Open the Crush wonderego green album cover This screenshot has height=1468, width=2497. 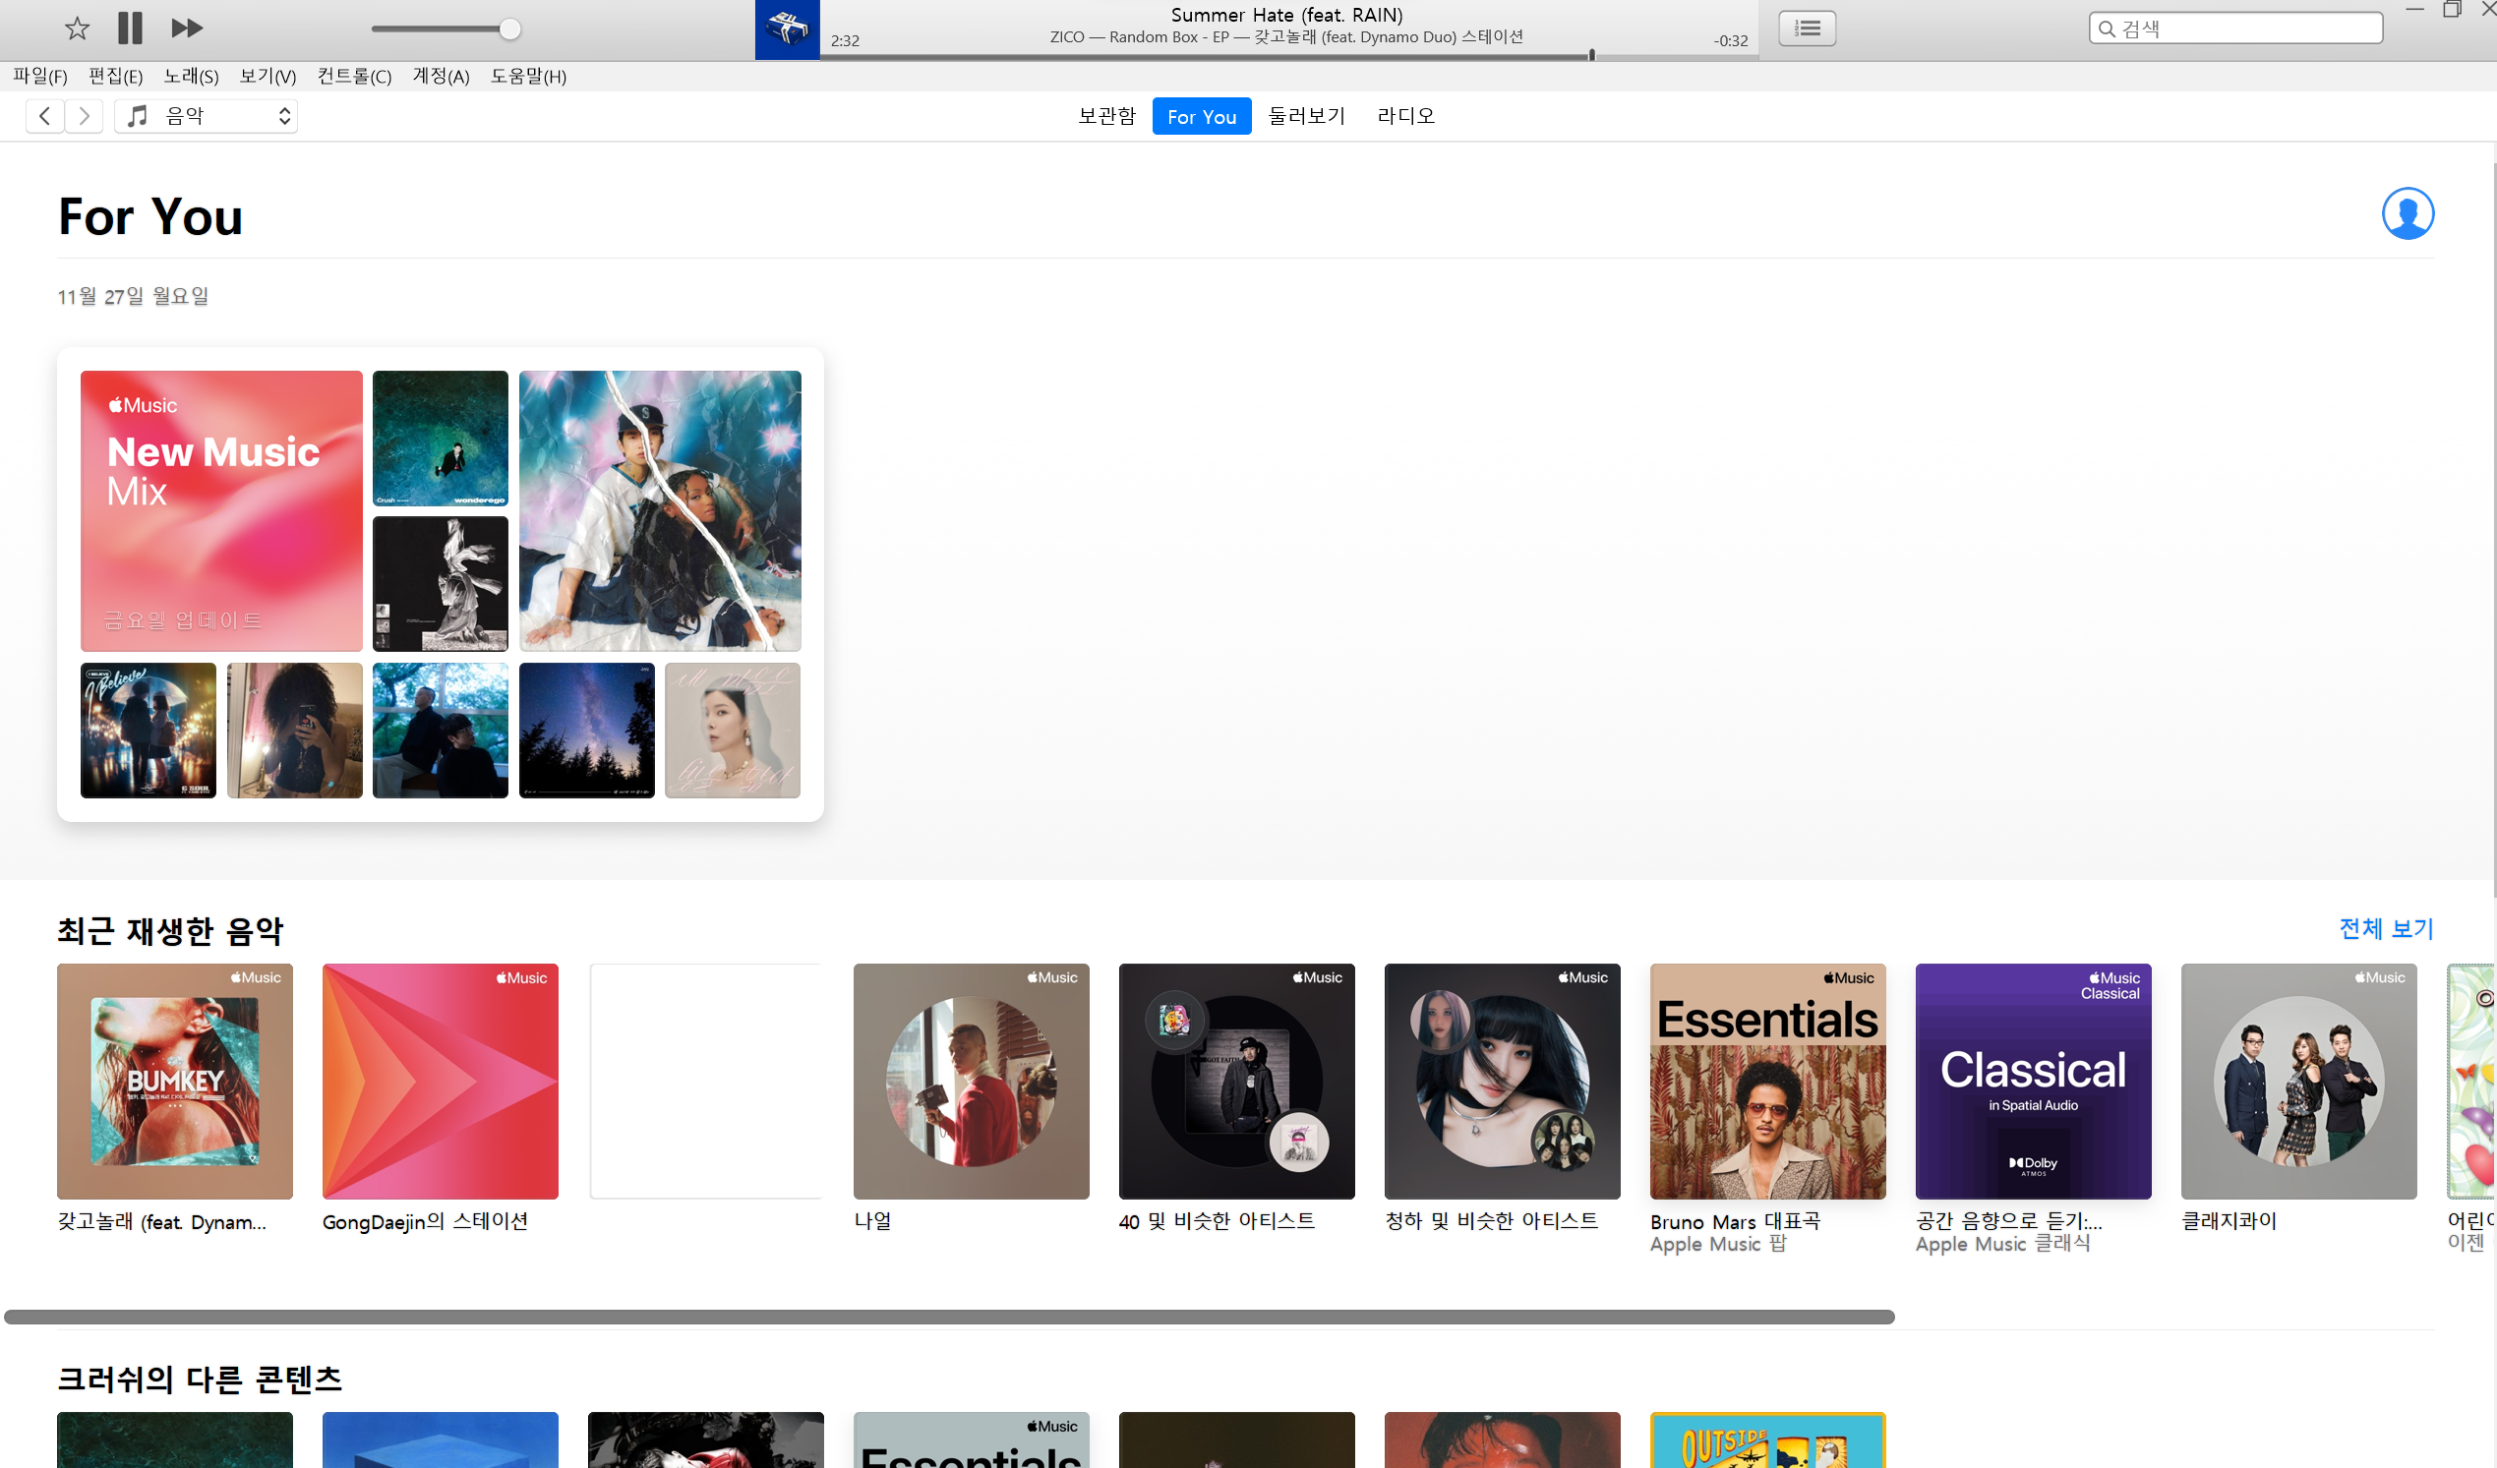pos(440,438)
